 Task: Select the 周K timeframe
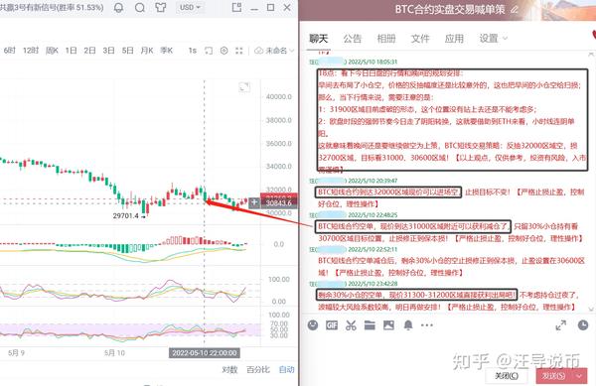[52, 51]
